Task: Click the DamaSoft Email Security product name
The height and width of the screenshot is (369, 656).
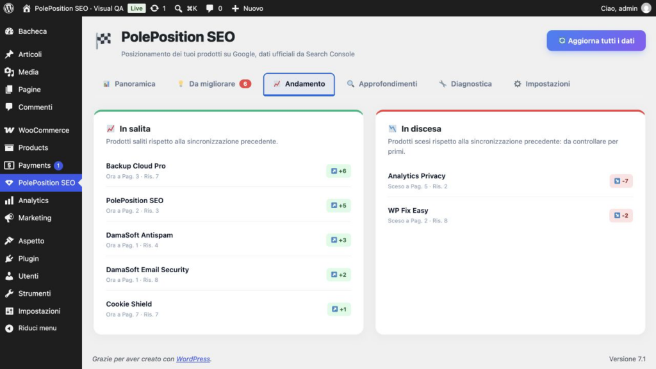Action: pyautogui.click(x=147, y=270)
